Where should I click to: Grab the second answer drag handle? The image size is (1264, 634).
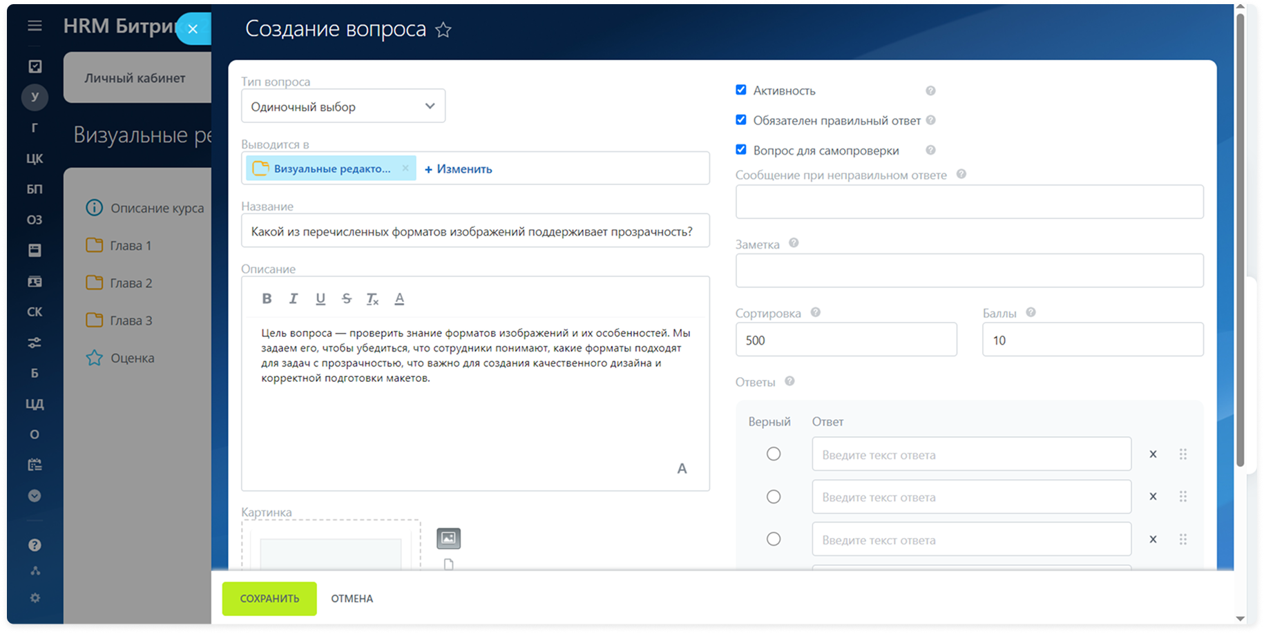pos(1183,497)
